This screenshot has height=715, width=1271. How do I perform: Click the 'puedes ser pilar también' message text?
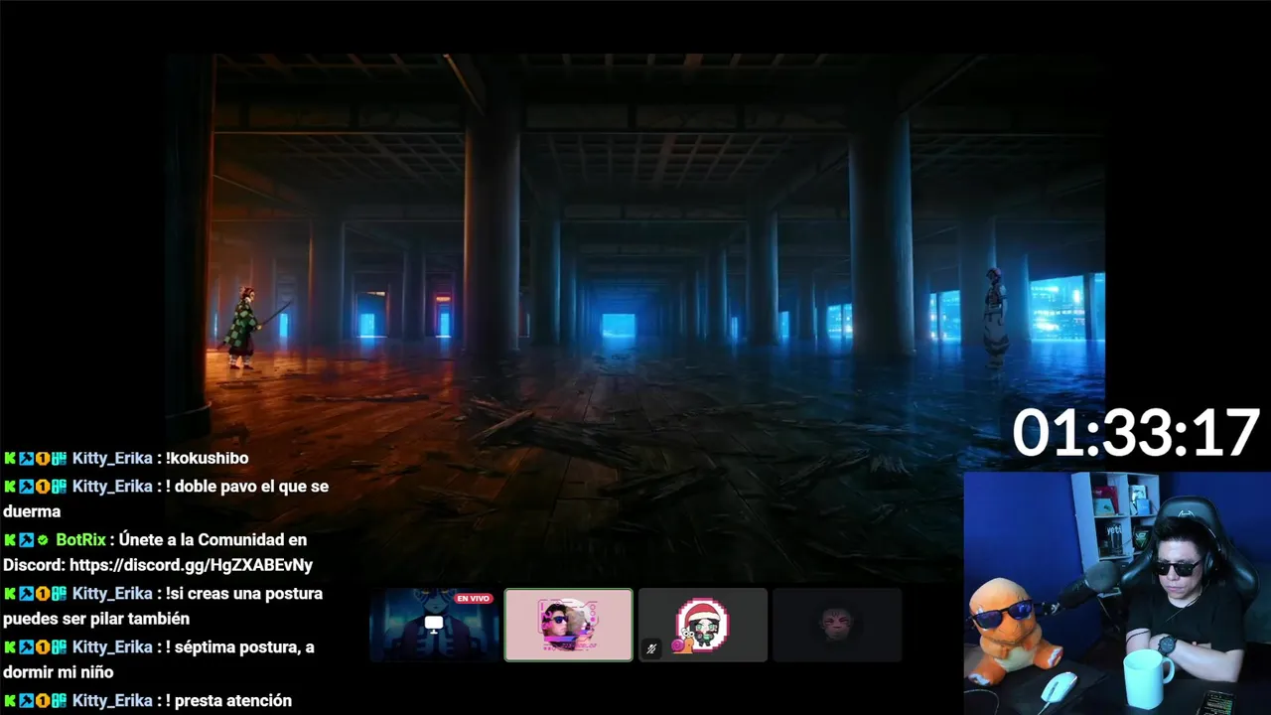click(96, 620)
